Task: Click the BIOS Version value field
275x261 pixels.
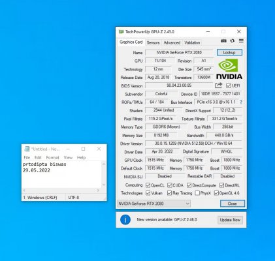Action: pyautogui.click(x=179, y=85)
